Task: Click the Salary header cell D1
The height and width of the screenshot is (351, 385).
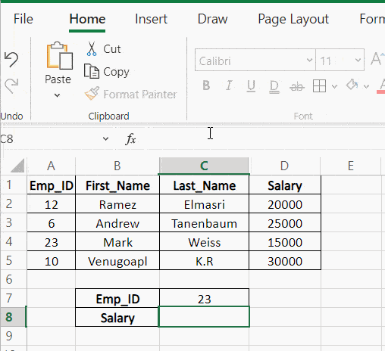Action: click(285, 185)
